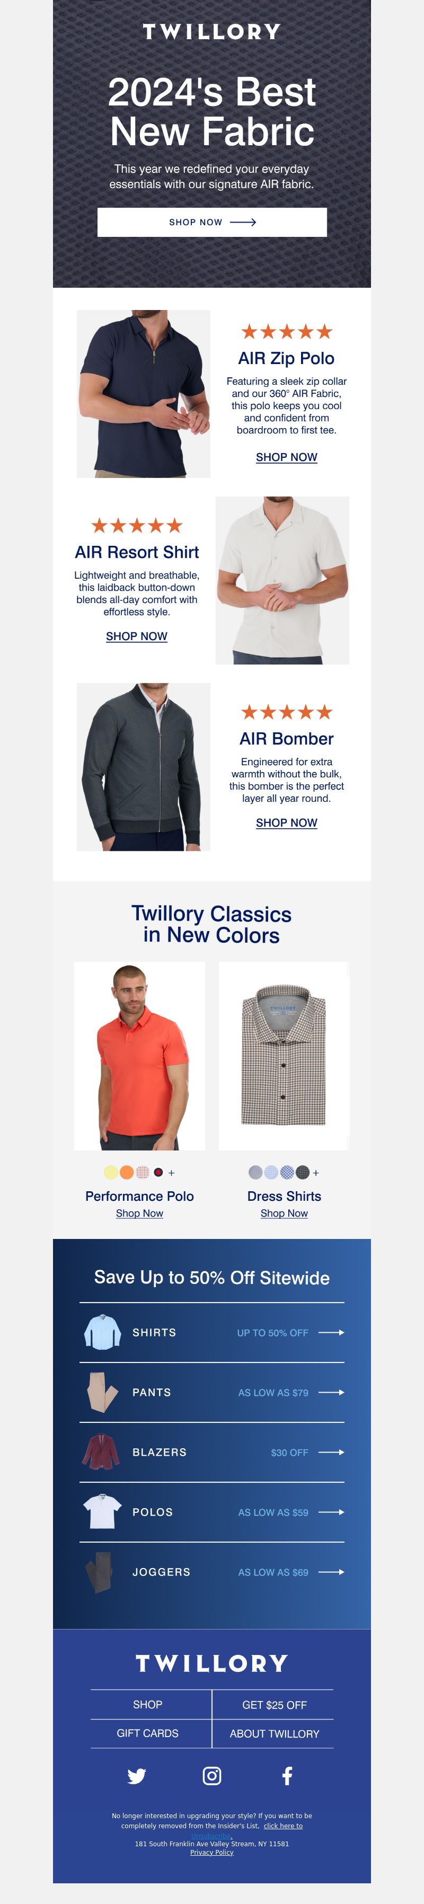This screenshot has width=424, height=1904.
Task: Open the SHOP footer menu item
Action: 148,1704
